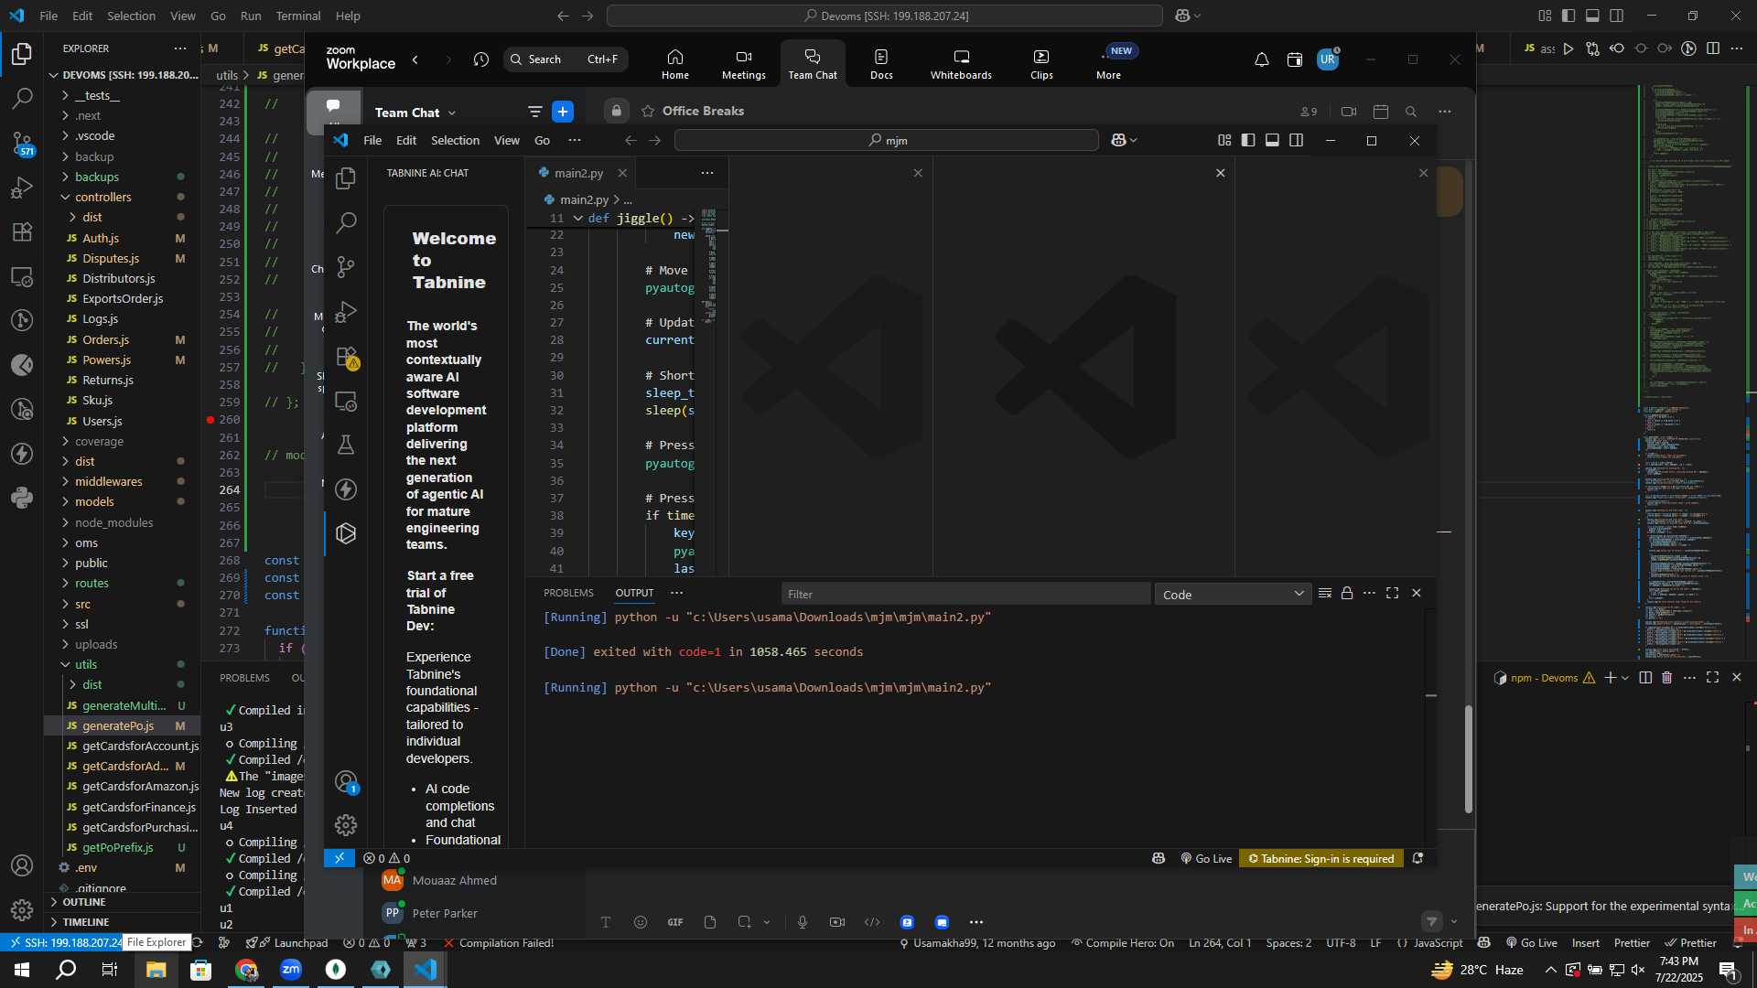This screenshot has height=988, width=1757.
Task: Focus the Output Filter input field
Action: coord(965,595)
